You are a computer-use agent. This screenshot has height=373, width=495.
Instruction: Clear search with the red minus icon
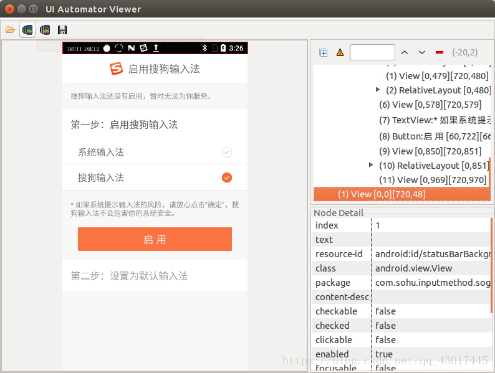pos(439,52)
